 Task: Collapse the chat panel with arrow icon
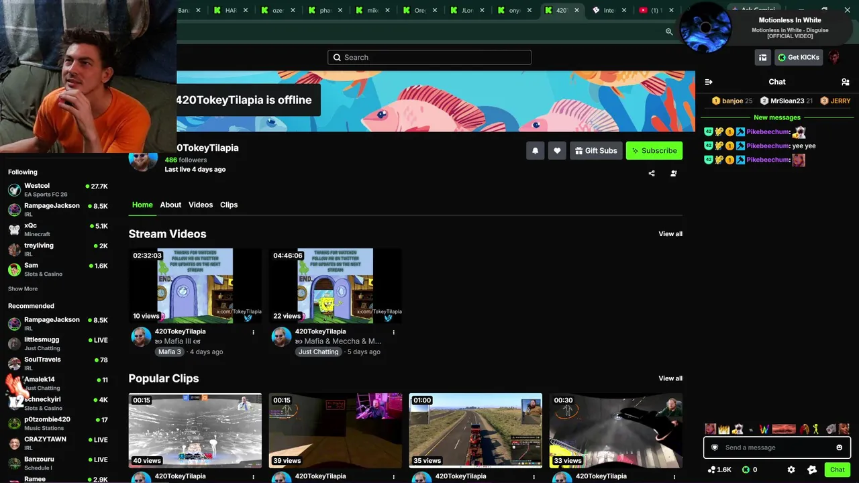coord(709,82)
